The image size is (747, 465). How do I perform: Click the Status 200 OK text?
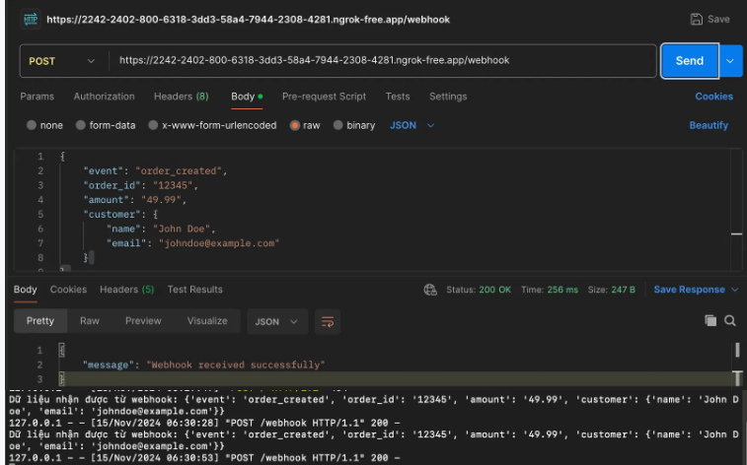[x=479, y=290]
